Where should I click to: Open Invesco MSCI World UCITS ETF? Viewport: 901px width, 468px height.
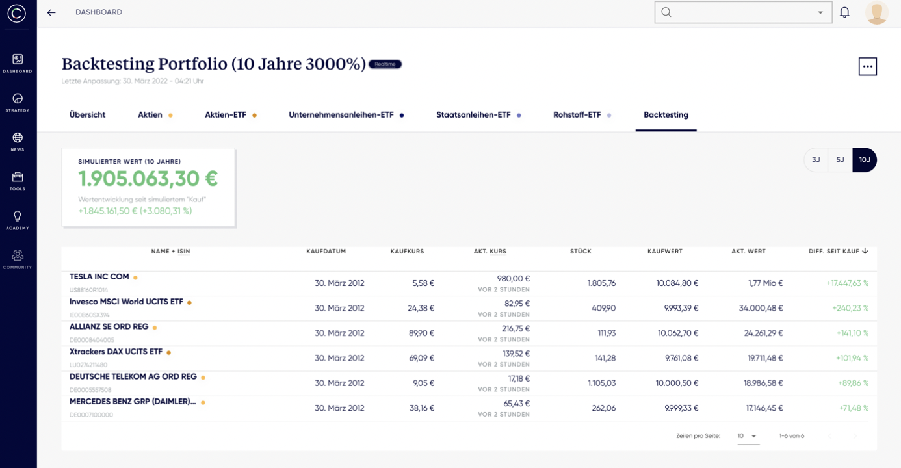point(469,309)
